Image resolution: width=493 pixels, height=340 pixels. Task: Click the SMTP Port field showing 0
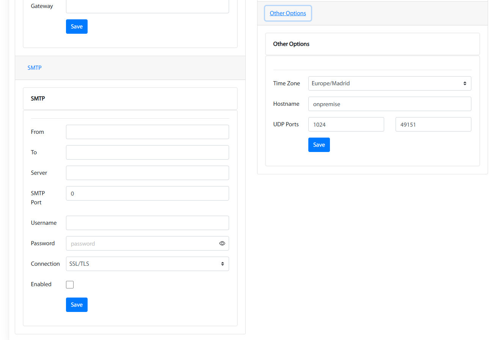(x=147, y=193)
